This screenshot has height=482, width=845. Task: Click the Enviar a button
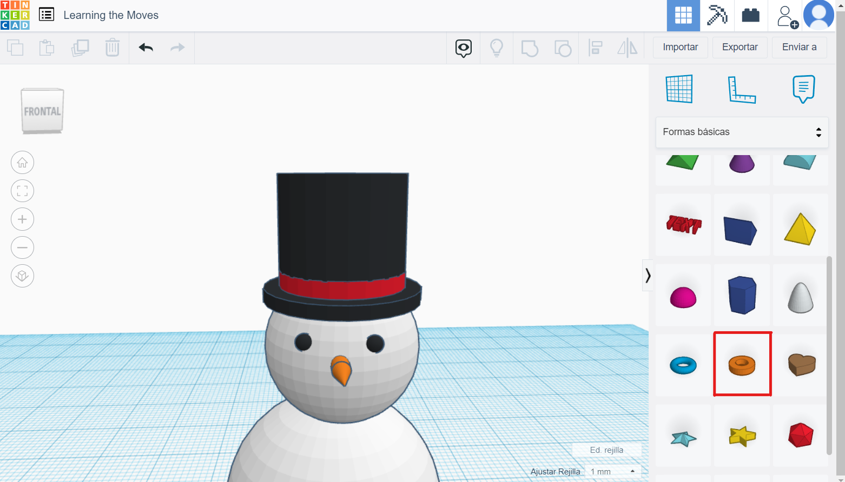click(800, 47)
